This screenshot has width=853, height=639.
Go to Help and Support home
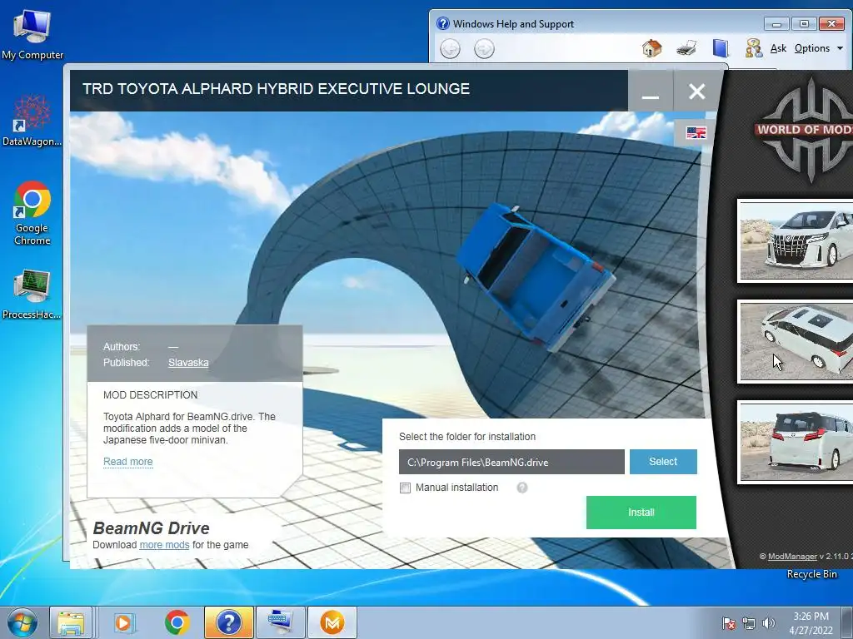[651, 48]
